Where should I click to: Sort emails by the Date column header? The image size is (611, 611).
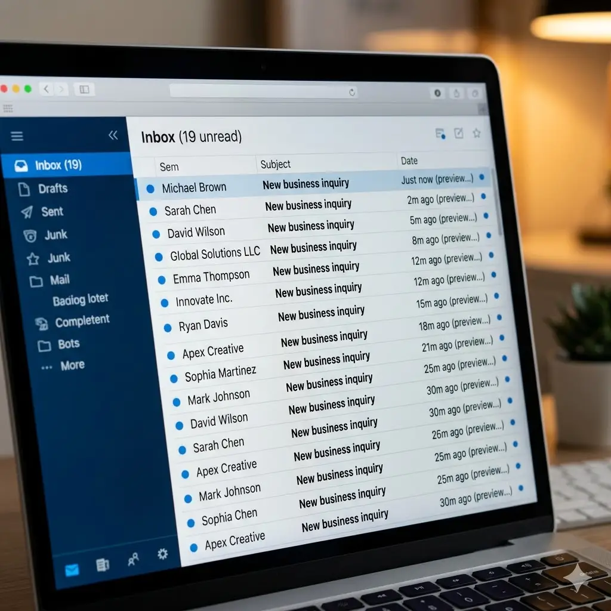[409, 161]
